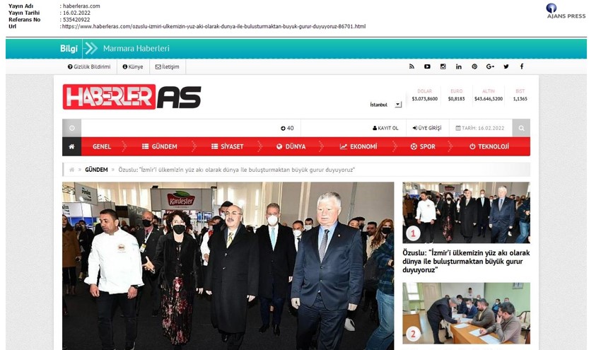Click the HaberlerAS site logo

(132, 97)
